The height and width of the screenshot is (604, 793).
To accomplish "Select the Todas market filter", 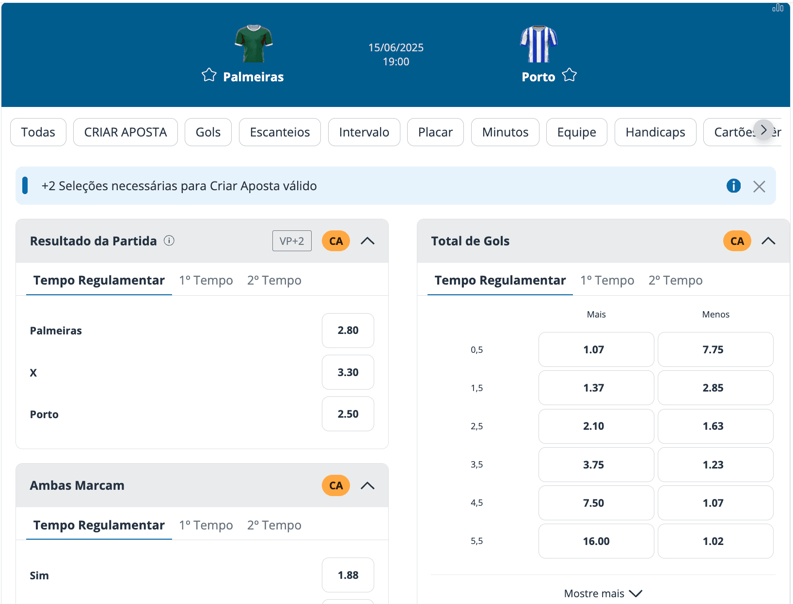I will click(38, 132).
